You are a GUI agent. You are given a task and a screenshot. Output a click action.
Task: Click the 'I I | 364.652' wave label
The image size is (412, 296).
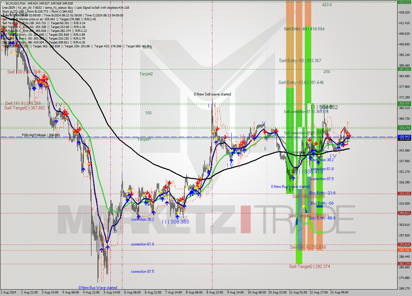click(x=324, y=107)
